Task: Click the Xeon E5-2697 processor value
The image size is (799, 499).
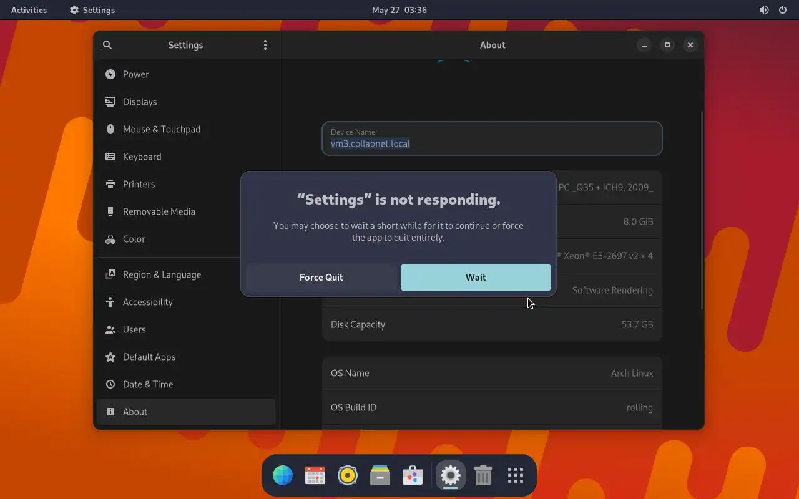Action: tap(605, 256)
